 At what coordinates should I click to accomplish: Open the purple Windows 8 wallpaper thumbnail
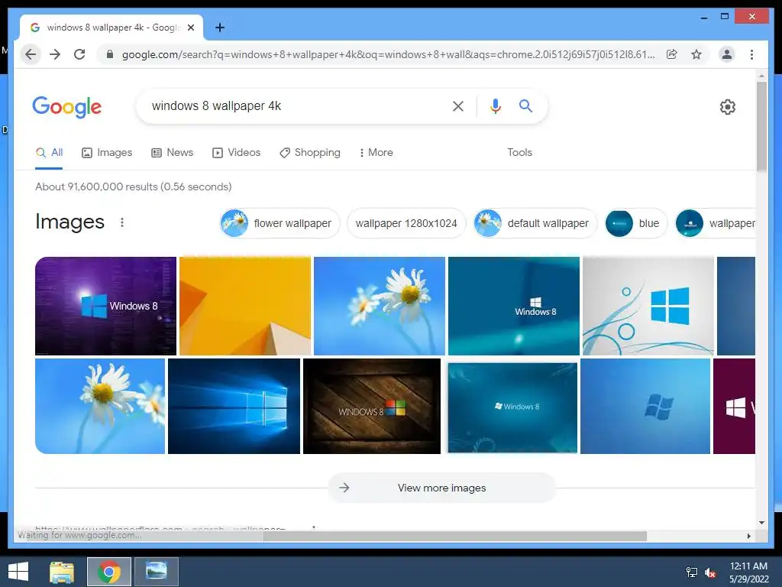point(105,306)
